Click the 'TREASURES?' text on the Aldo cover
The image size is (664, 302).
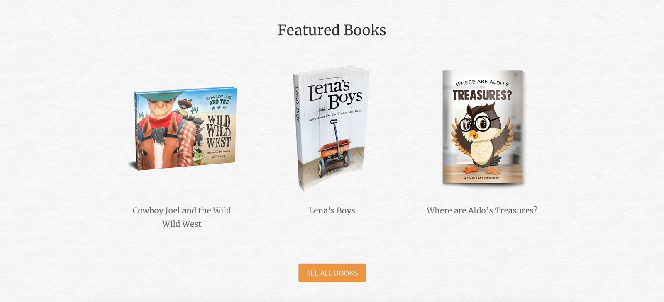click(x=482, y=95)
